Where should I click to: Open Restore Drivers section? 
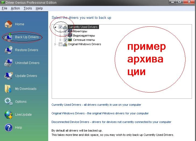(x=26, y=50)
